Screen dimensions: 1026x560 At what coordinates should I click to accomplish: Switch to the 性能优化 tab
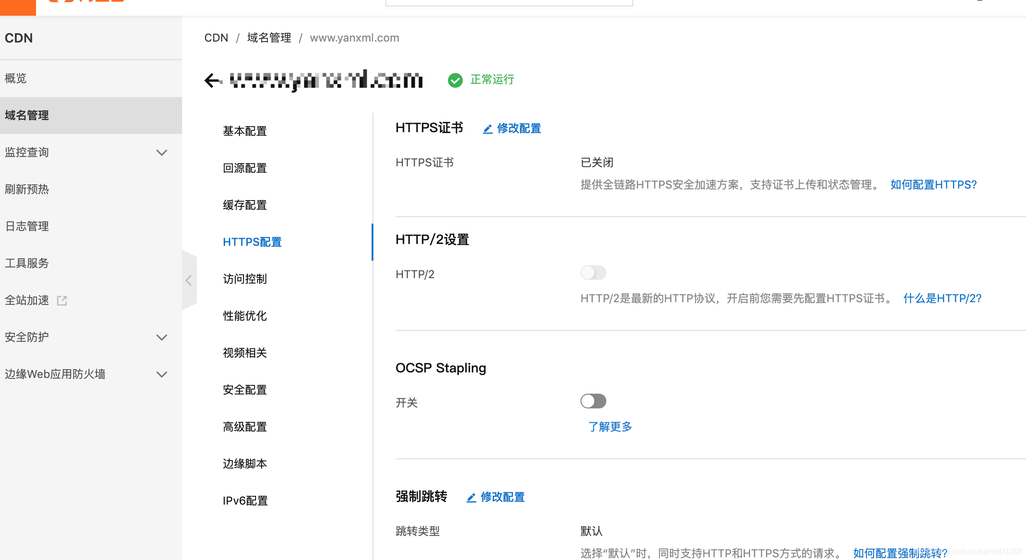[x=245, y=316]
